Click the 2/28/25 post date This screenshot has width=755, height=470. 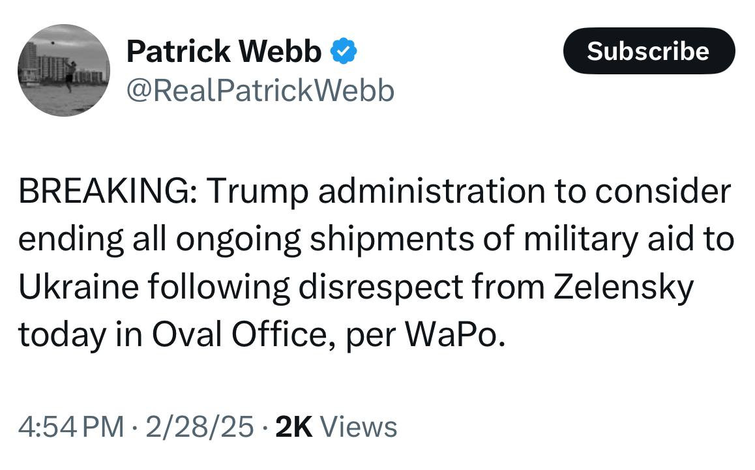click(x=200, y=426)
